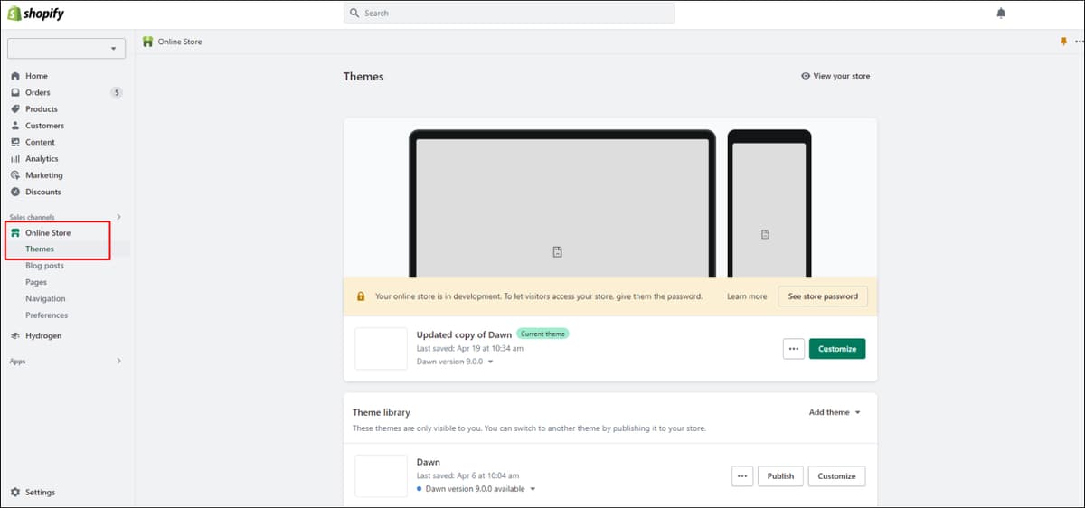Click the Customers person icon
This screenshot has width=1085, height=508.
click(x=15, y=126)
